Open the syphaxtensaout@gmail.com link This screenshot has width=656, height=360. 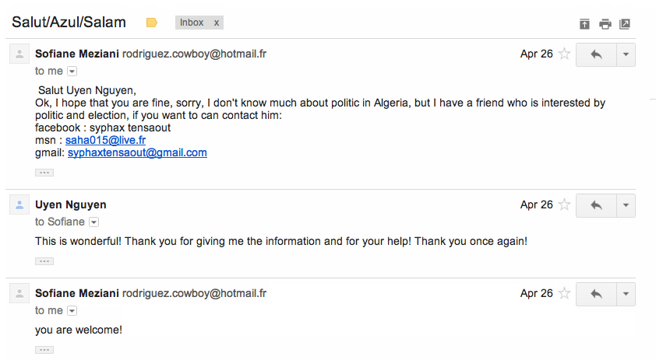137,153
